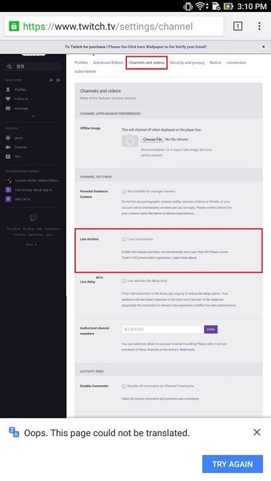Tap the TRY AGAIN button

233,464
